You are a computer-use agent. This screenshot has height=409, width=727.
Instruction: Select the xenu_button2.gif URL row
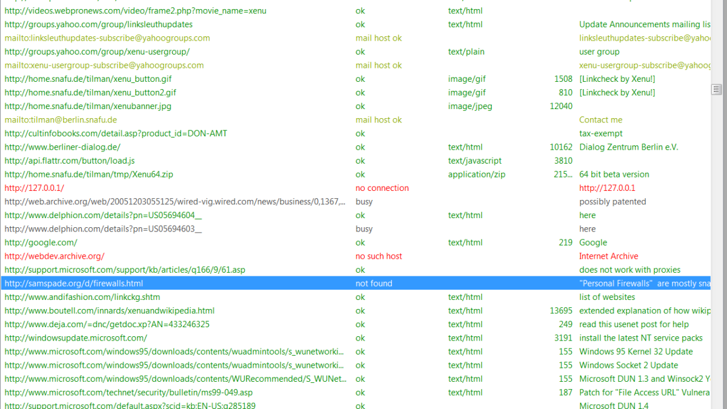coord(90,93)
